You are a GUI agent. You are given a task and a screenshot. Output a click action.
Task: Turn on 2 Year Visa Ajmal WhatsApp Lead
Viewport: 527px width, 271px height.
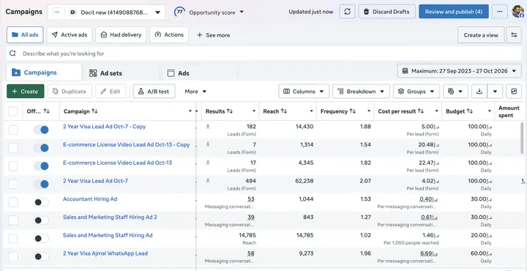point(41,256)
